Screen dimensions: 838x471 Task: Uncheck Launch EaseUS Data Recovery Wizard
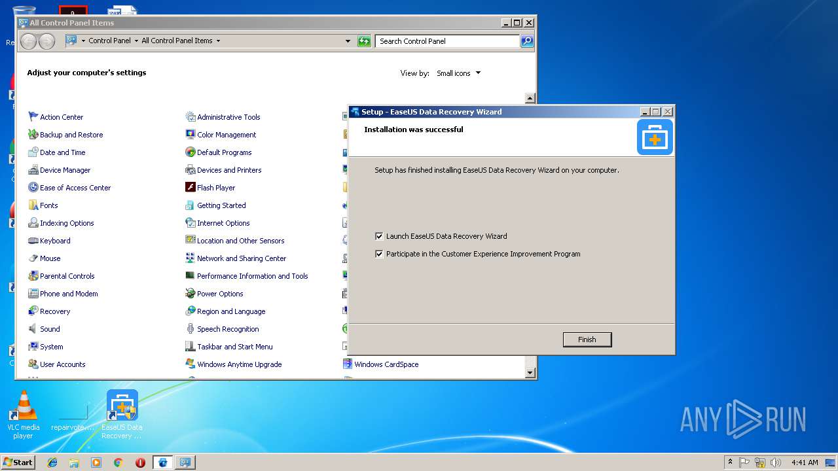pyautogui.click(x=379, y=236)
